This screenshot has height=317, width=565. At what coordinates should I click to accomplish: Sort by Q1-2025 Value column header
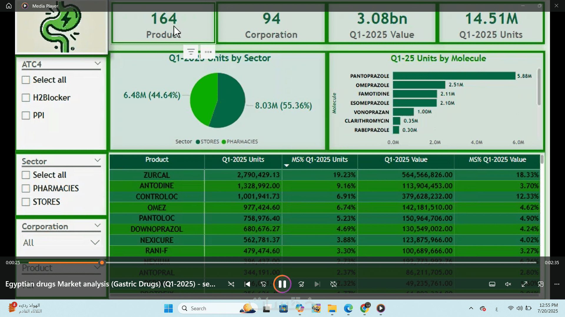[x=406, y=160]
